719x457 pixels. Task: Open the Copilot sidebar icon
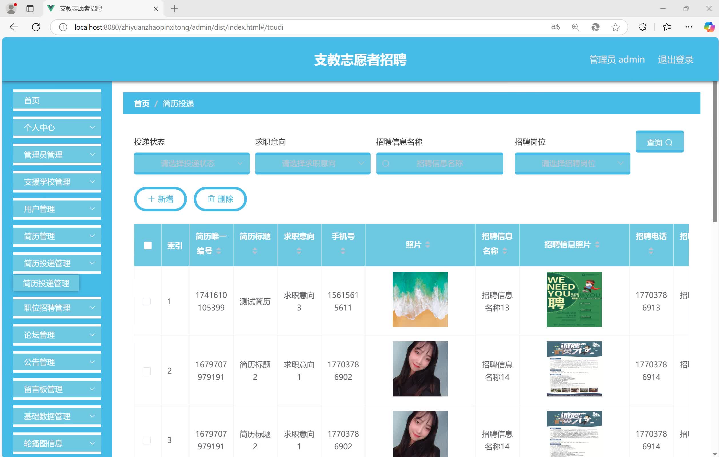tap(709, 27)
